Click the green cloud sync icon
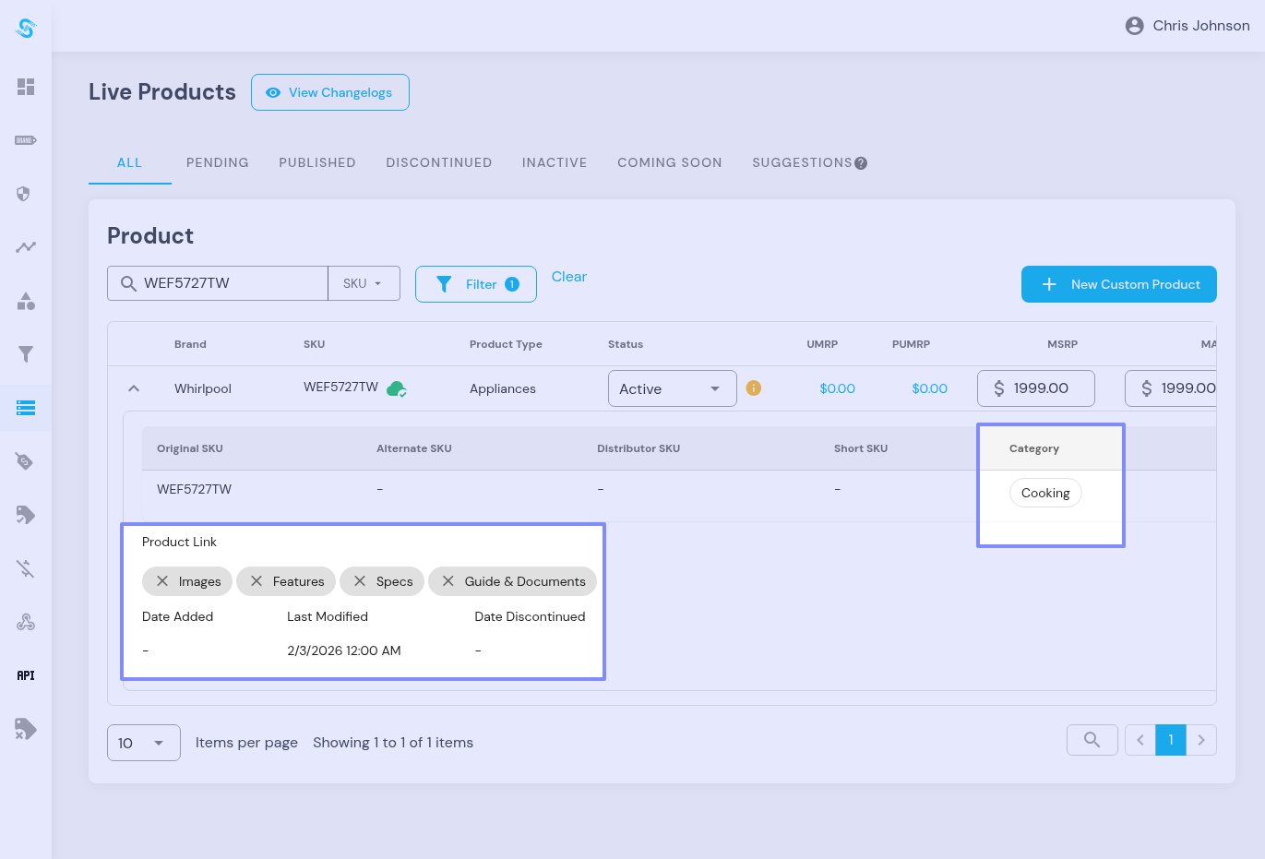This screenshot has width=1265, height=859. point(397,388)
